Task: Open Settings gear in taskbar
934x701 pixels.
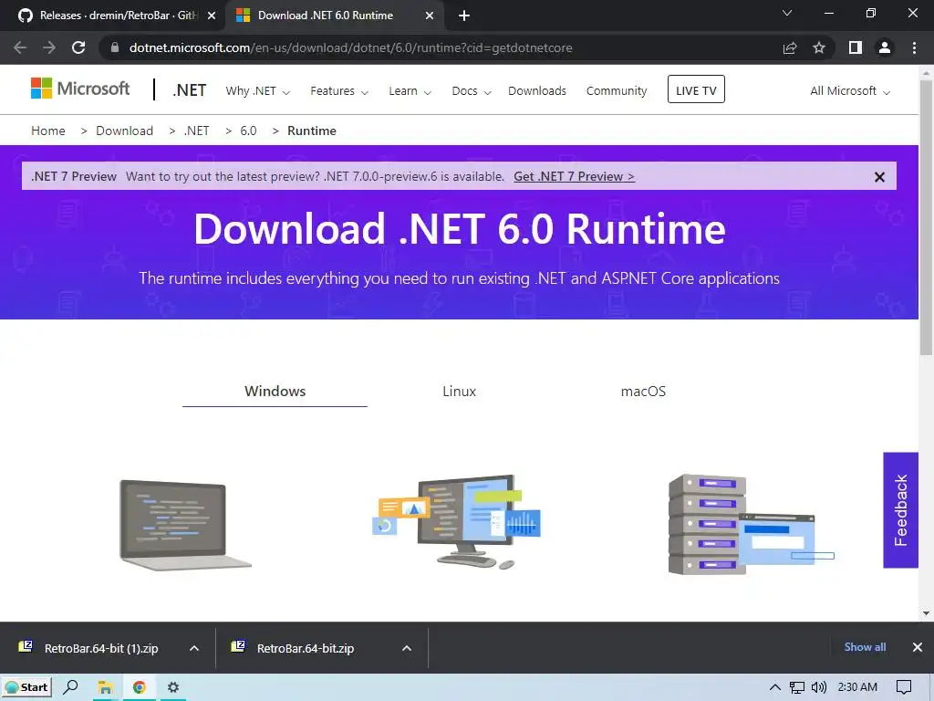Action: 173,687
